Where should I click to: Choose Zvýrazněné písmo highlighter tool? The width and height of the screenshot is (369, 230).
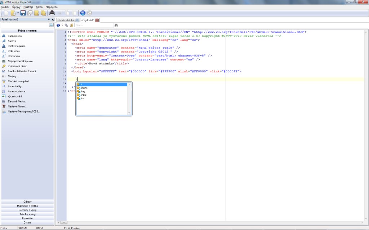point(17,66)
